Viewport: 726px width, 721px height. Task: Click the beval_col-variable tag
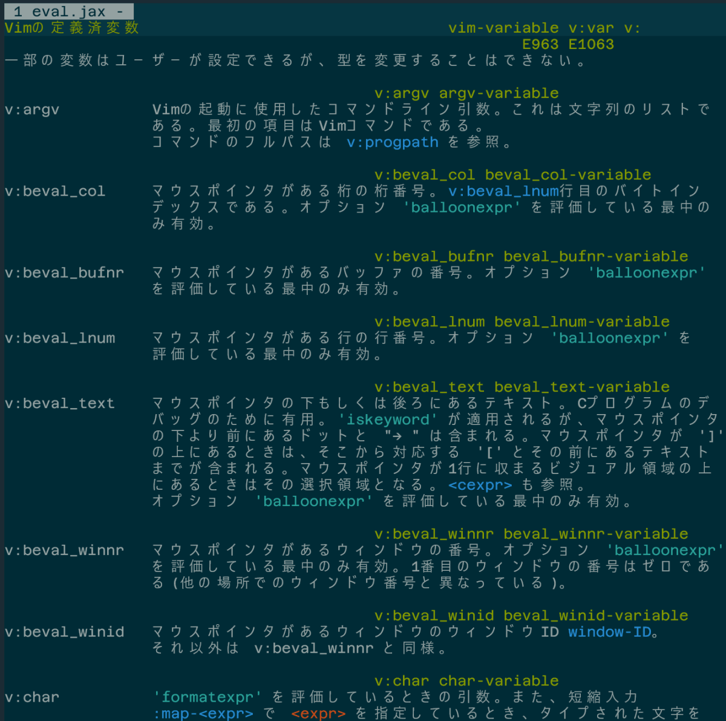(568, 175)
